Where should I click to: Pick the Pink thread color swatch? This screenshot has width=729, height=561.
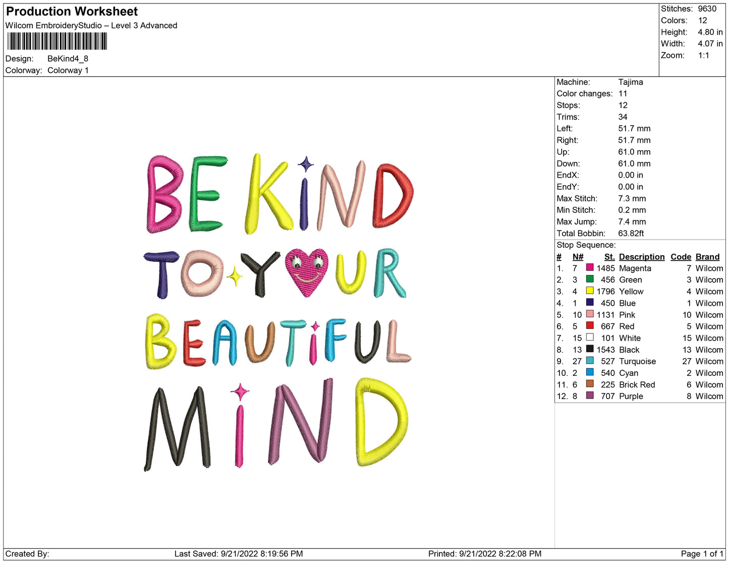[x=589, y=314]
